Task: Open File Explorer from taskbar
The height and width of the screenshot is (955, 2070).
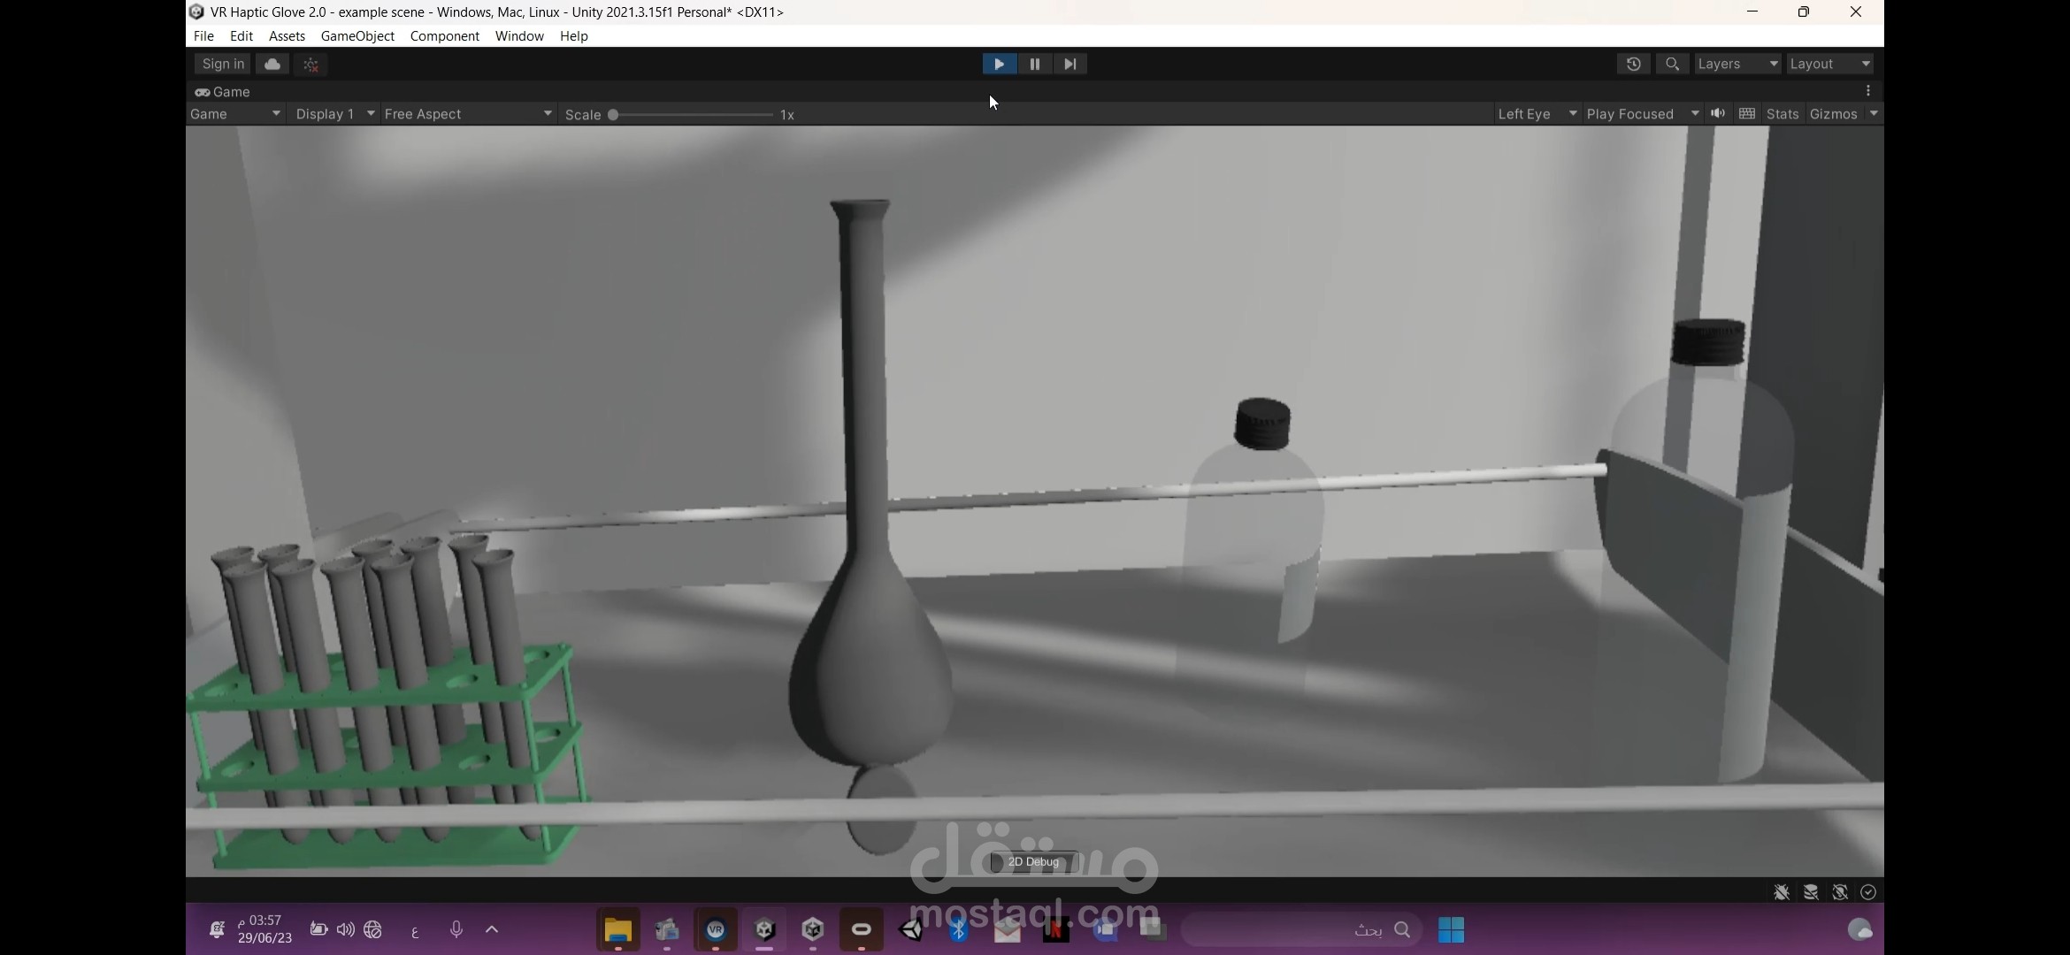Action: 617,930
